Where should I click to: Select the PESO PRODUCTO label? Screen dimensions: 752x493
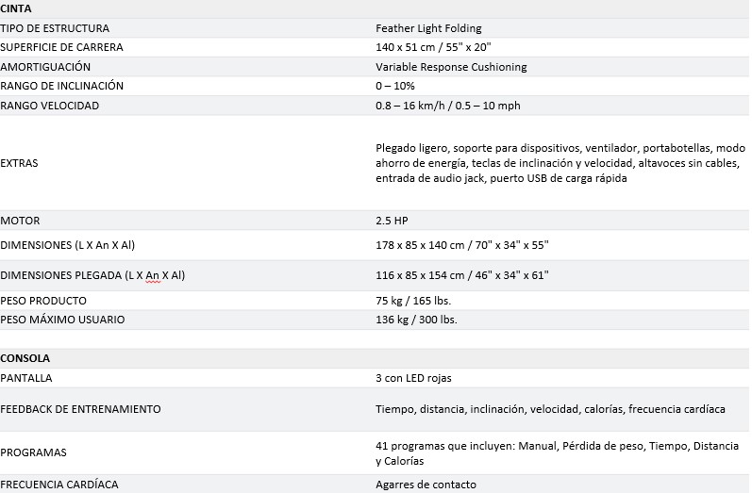43,301
